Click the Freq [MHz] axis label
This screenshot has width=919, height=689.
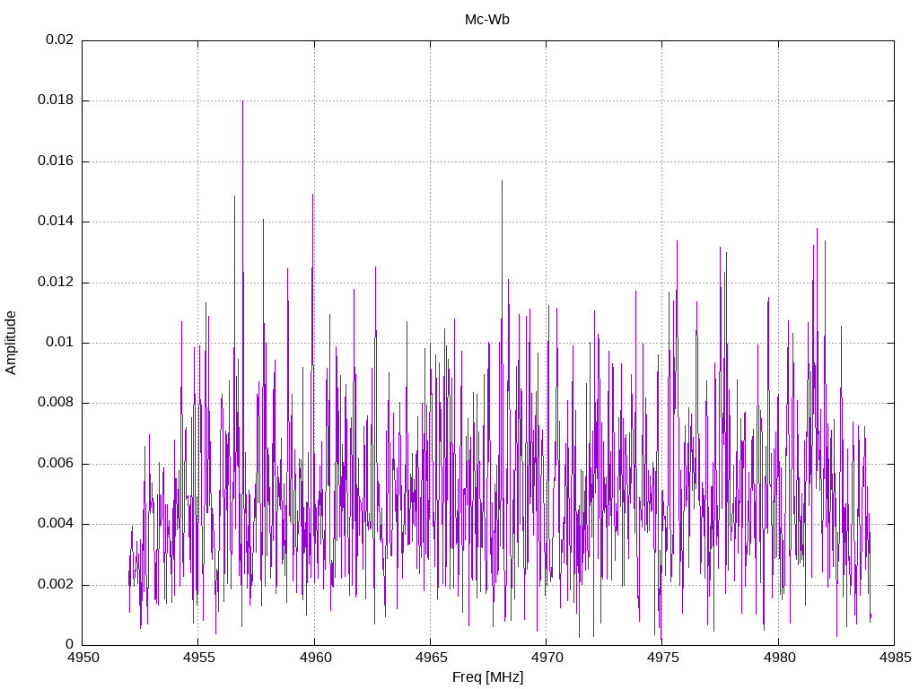click(x=487, y=677)
